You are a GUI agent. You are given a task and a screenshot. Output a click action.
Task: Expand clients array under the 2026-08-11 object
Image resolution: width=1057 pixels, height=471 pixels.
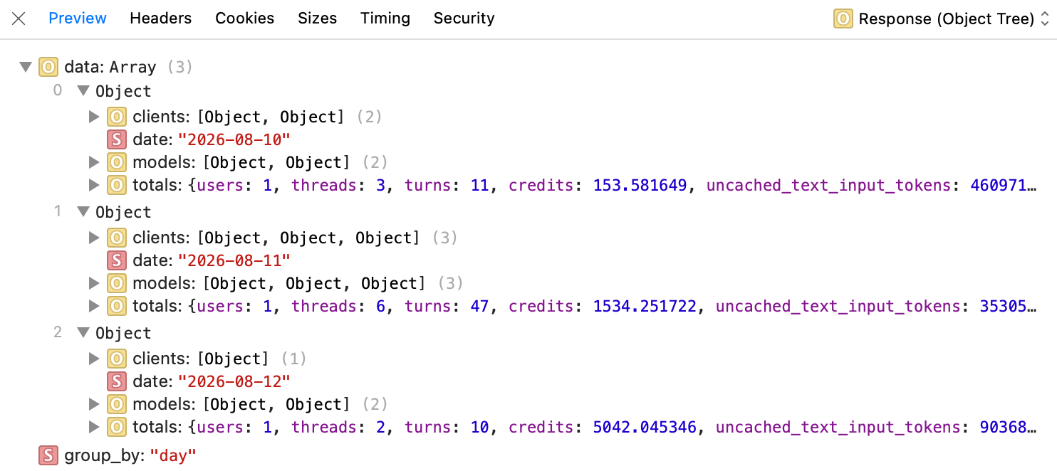94,238
